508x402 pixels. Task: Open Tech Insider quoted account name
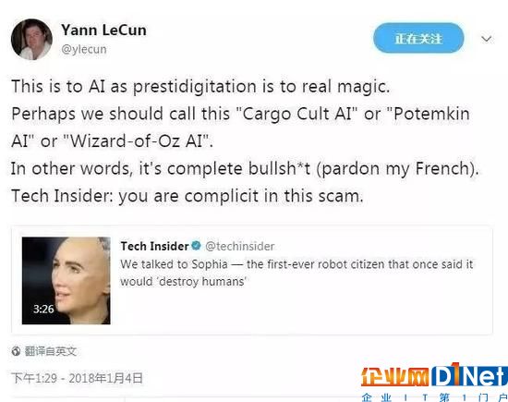click(154, 247)
